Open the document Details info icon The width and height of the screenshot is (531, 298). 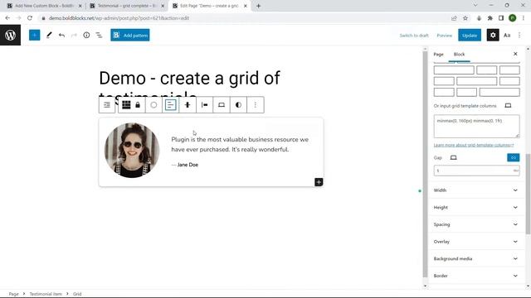[86, 35]
